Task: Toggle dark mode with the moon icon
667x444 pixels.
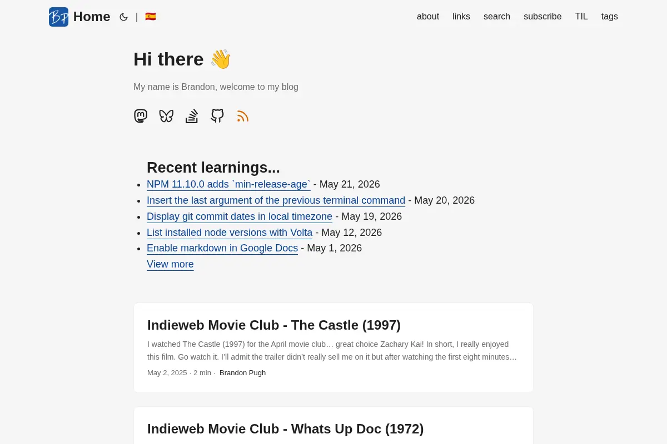Action: tap(123, 17)
